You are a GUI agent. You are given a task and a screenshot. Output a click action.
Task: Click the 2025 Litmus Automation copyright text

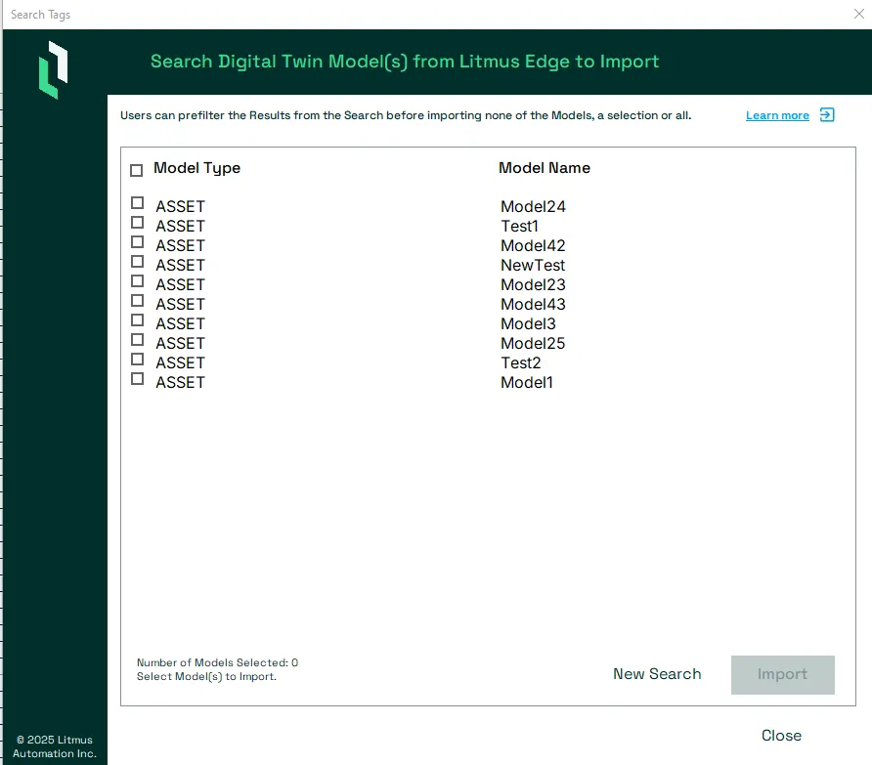[x=55, y=746]
